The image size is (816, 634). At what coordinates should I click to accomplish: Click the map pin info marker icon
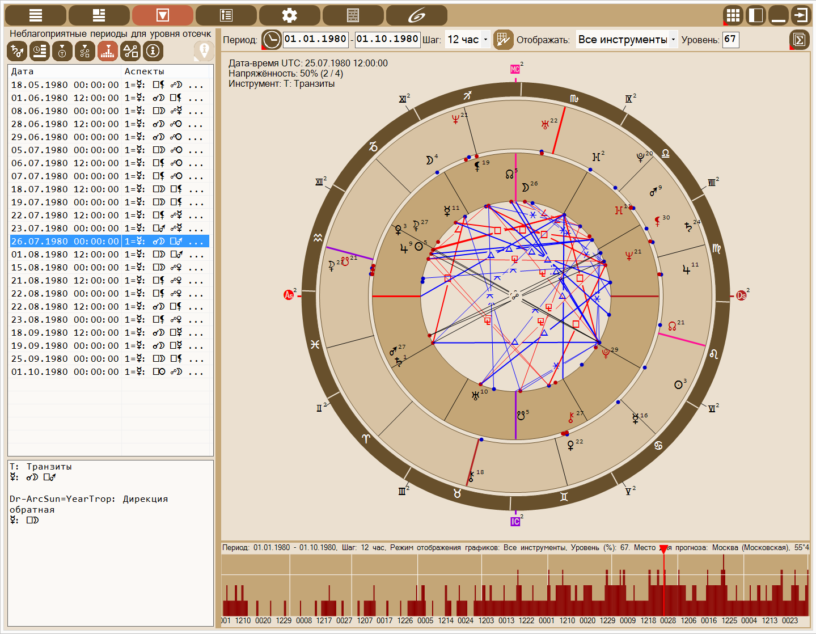(204, 51)
